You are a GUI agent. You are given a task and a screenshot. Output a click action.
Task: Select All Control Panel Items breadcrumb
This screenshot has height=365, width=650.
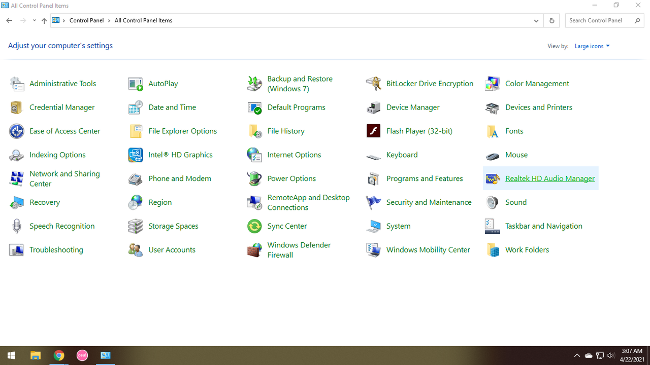tap(143, 21)
